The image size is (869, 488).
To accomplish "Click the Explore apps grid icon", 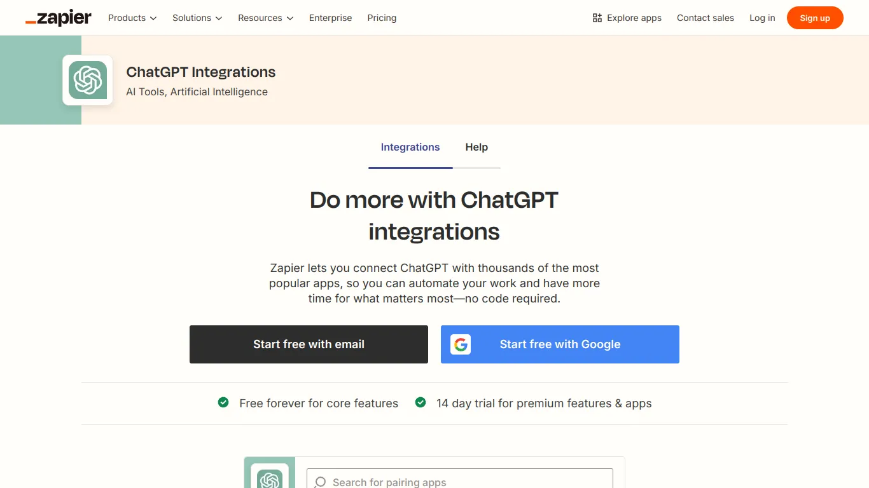I will pyautogui.click(x=597, y=18).
